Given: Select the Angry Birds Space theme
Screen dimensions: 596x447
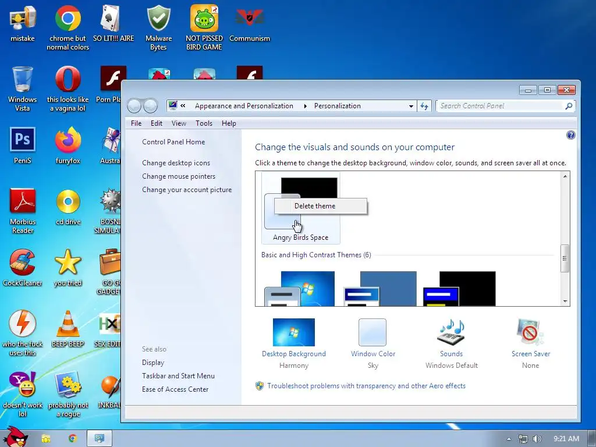Looking at the screenshot, I should pos(301,208).
